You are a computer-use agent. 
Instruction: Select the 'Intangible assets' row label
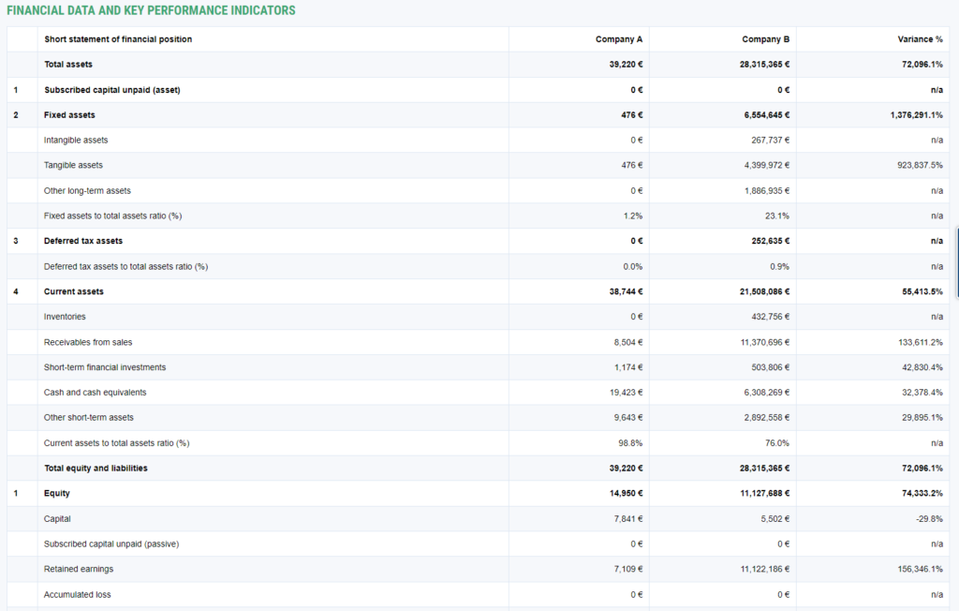coord(76,141)
